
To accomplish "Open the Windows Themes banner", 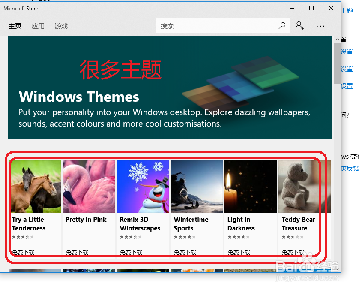I will 169,88.
